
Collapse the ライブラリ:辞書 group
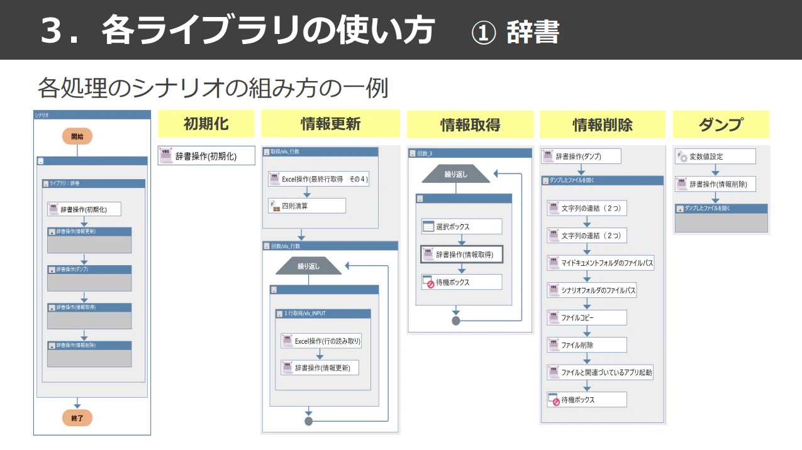tap(45, 184)
